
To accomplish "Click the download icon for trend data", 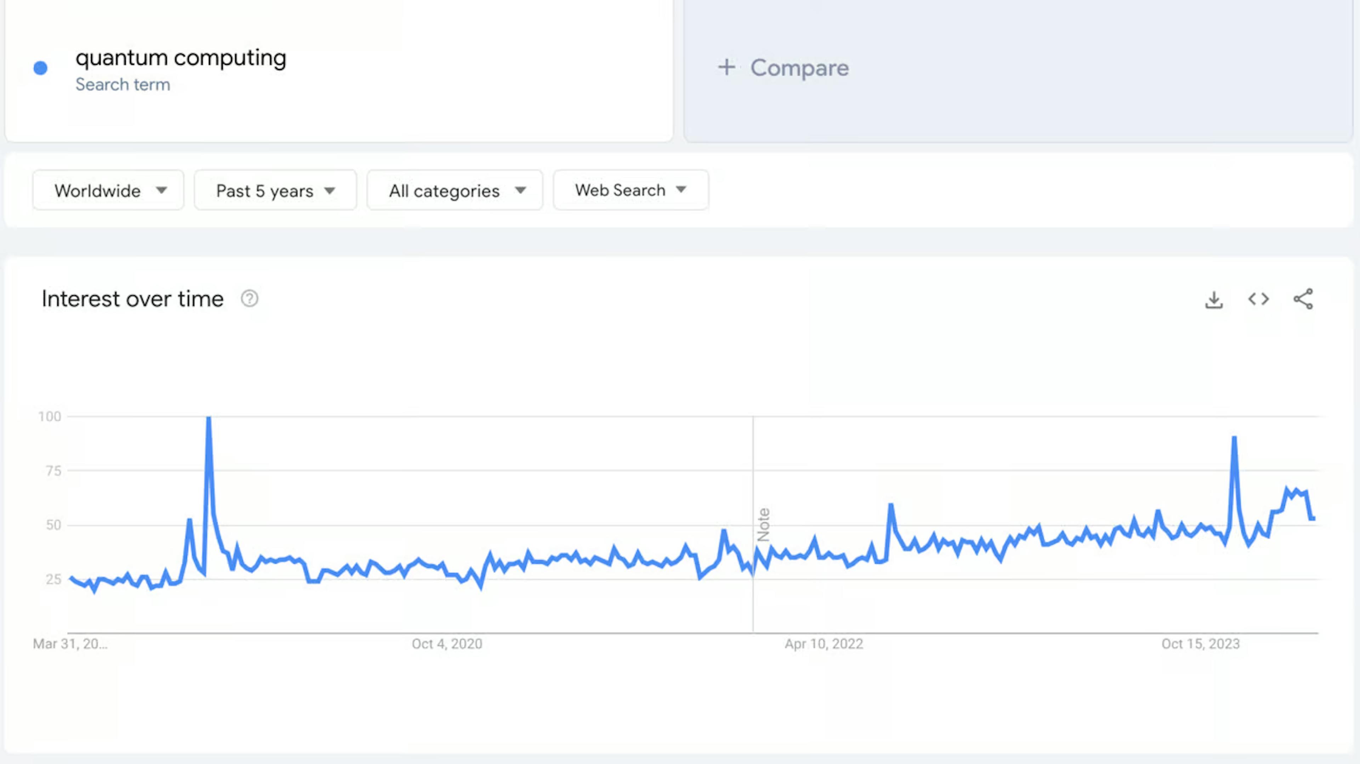I will pyautogui.click(x=1213, y=298).
